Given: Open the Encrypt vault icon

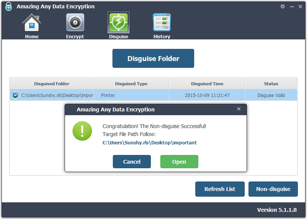Looking at the screenshot, I should pyautogui.click(x=75, y=23).
